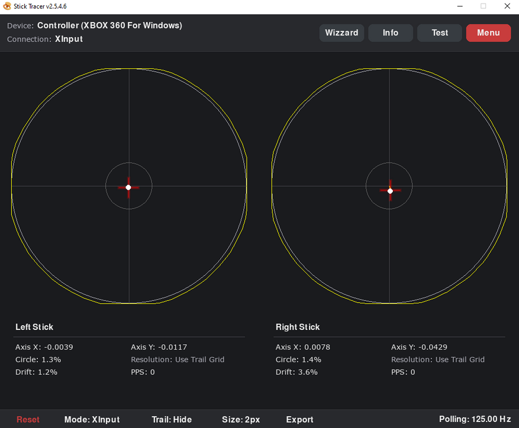Open the Info panel
The image size is (519, 428).
click(391, 33)
